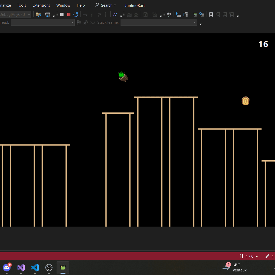275x275 pixels.
Task: Open the Stack Frame combo box
Action: 159,22
